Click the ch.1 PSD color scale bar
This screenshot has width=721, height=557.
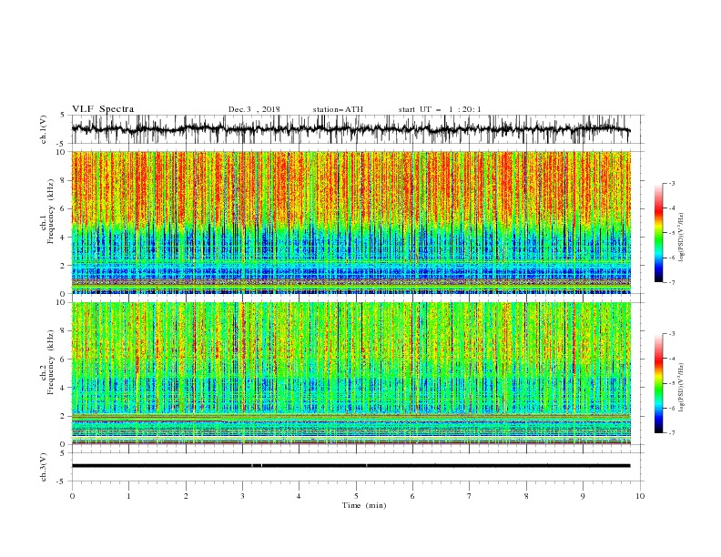click(x=658, y=233)
